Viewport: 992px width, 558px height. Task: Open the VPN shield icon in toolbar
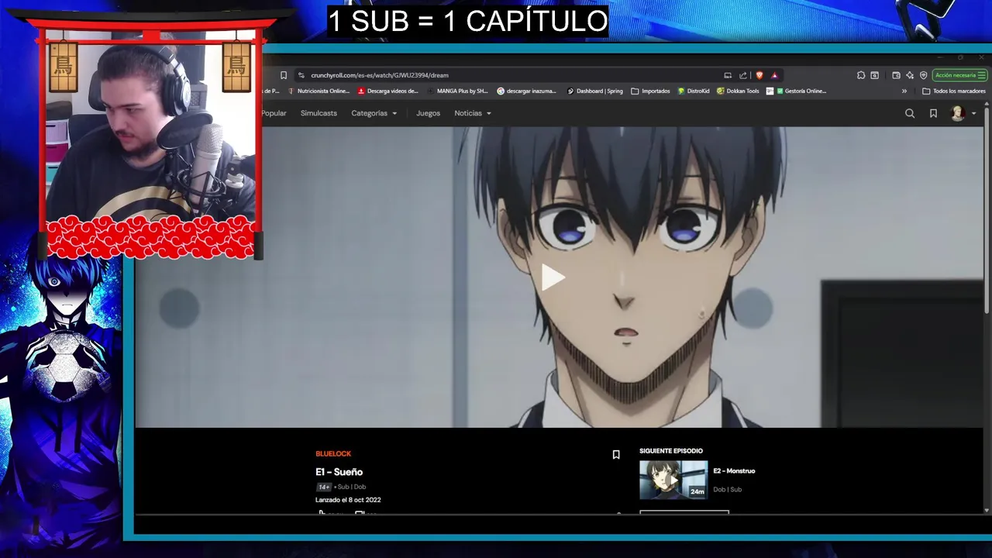[924, 75]
